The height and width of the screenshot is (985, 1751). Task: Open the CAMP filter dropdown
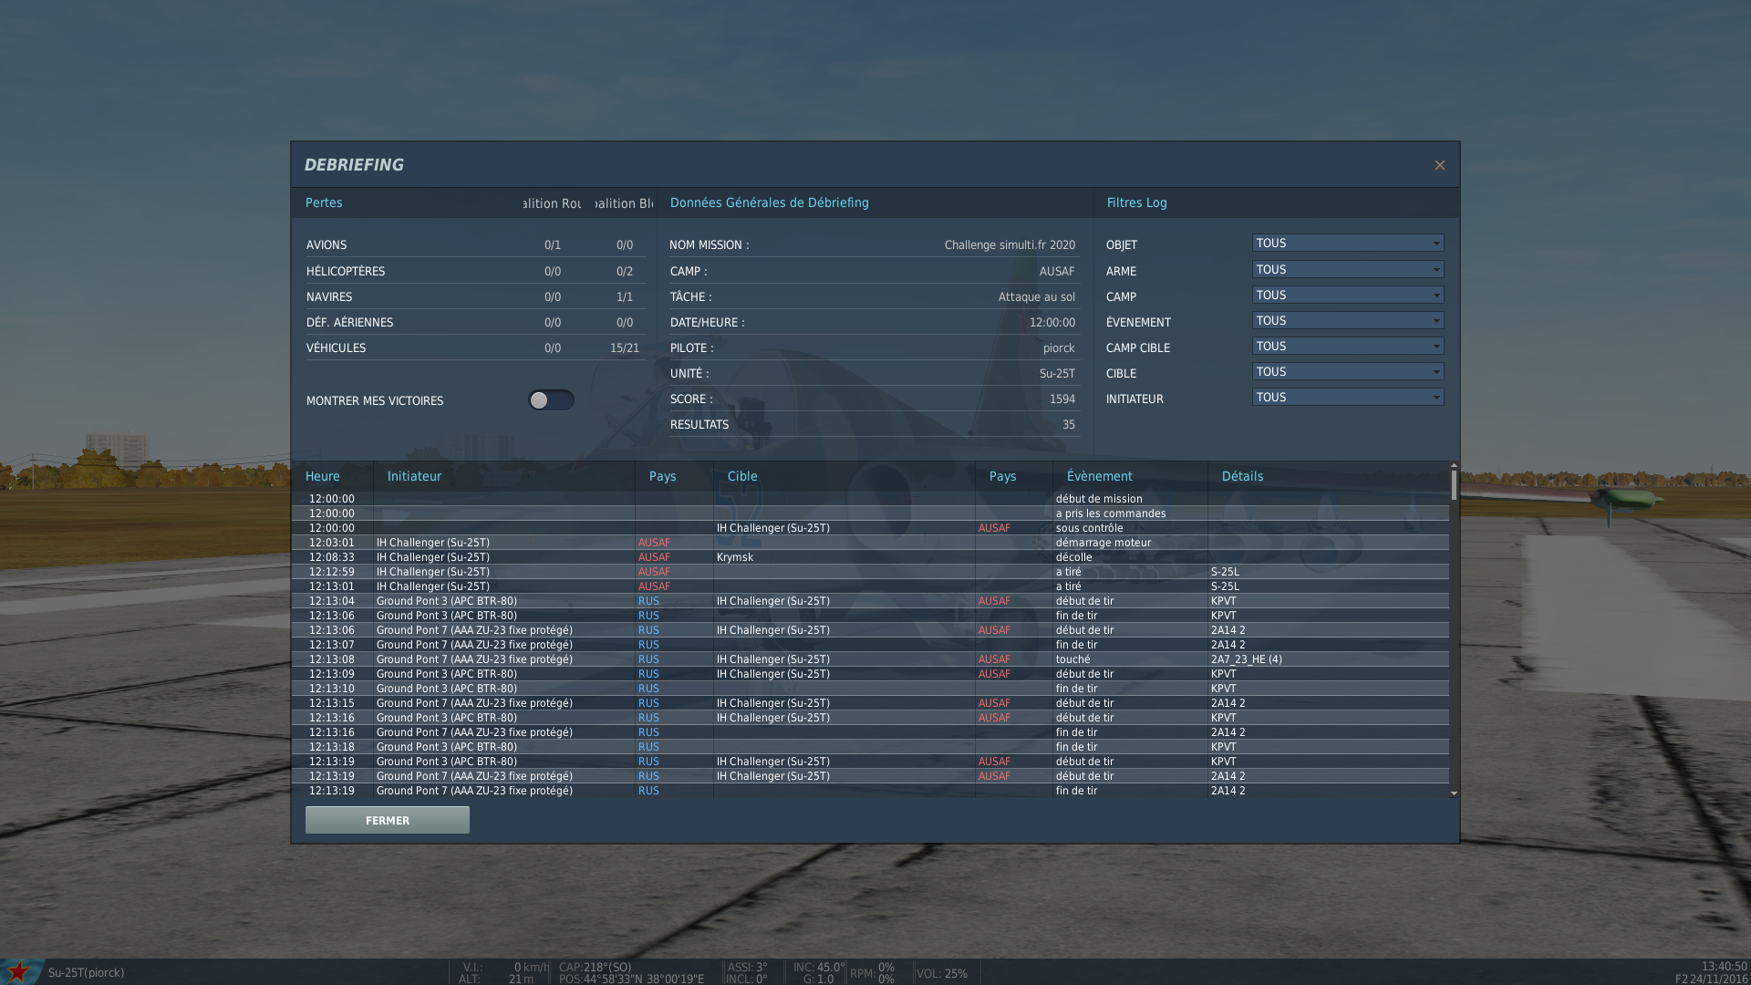[1435, 295]
